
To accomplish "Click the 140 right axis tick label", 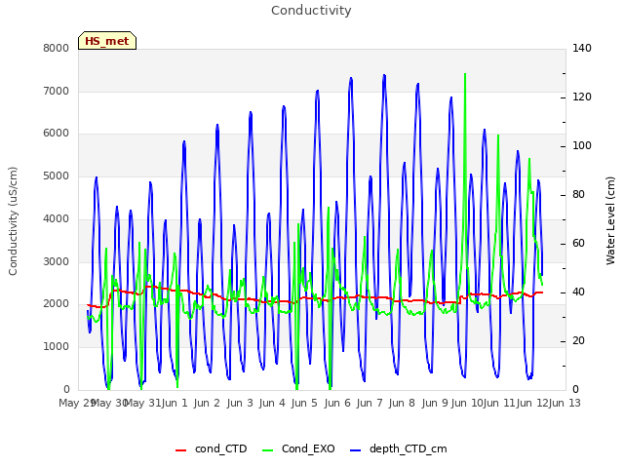I will point(582,48).
